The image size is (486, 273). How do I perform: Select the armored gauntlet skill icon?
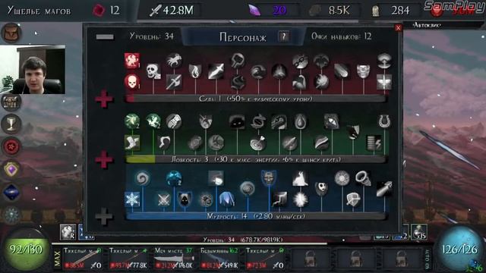(174, 121)
